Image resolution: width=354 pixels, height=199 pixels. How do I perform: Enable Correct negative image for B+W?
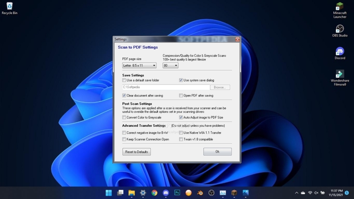point(124,133)
